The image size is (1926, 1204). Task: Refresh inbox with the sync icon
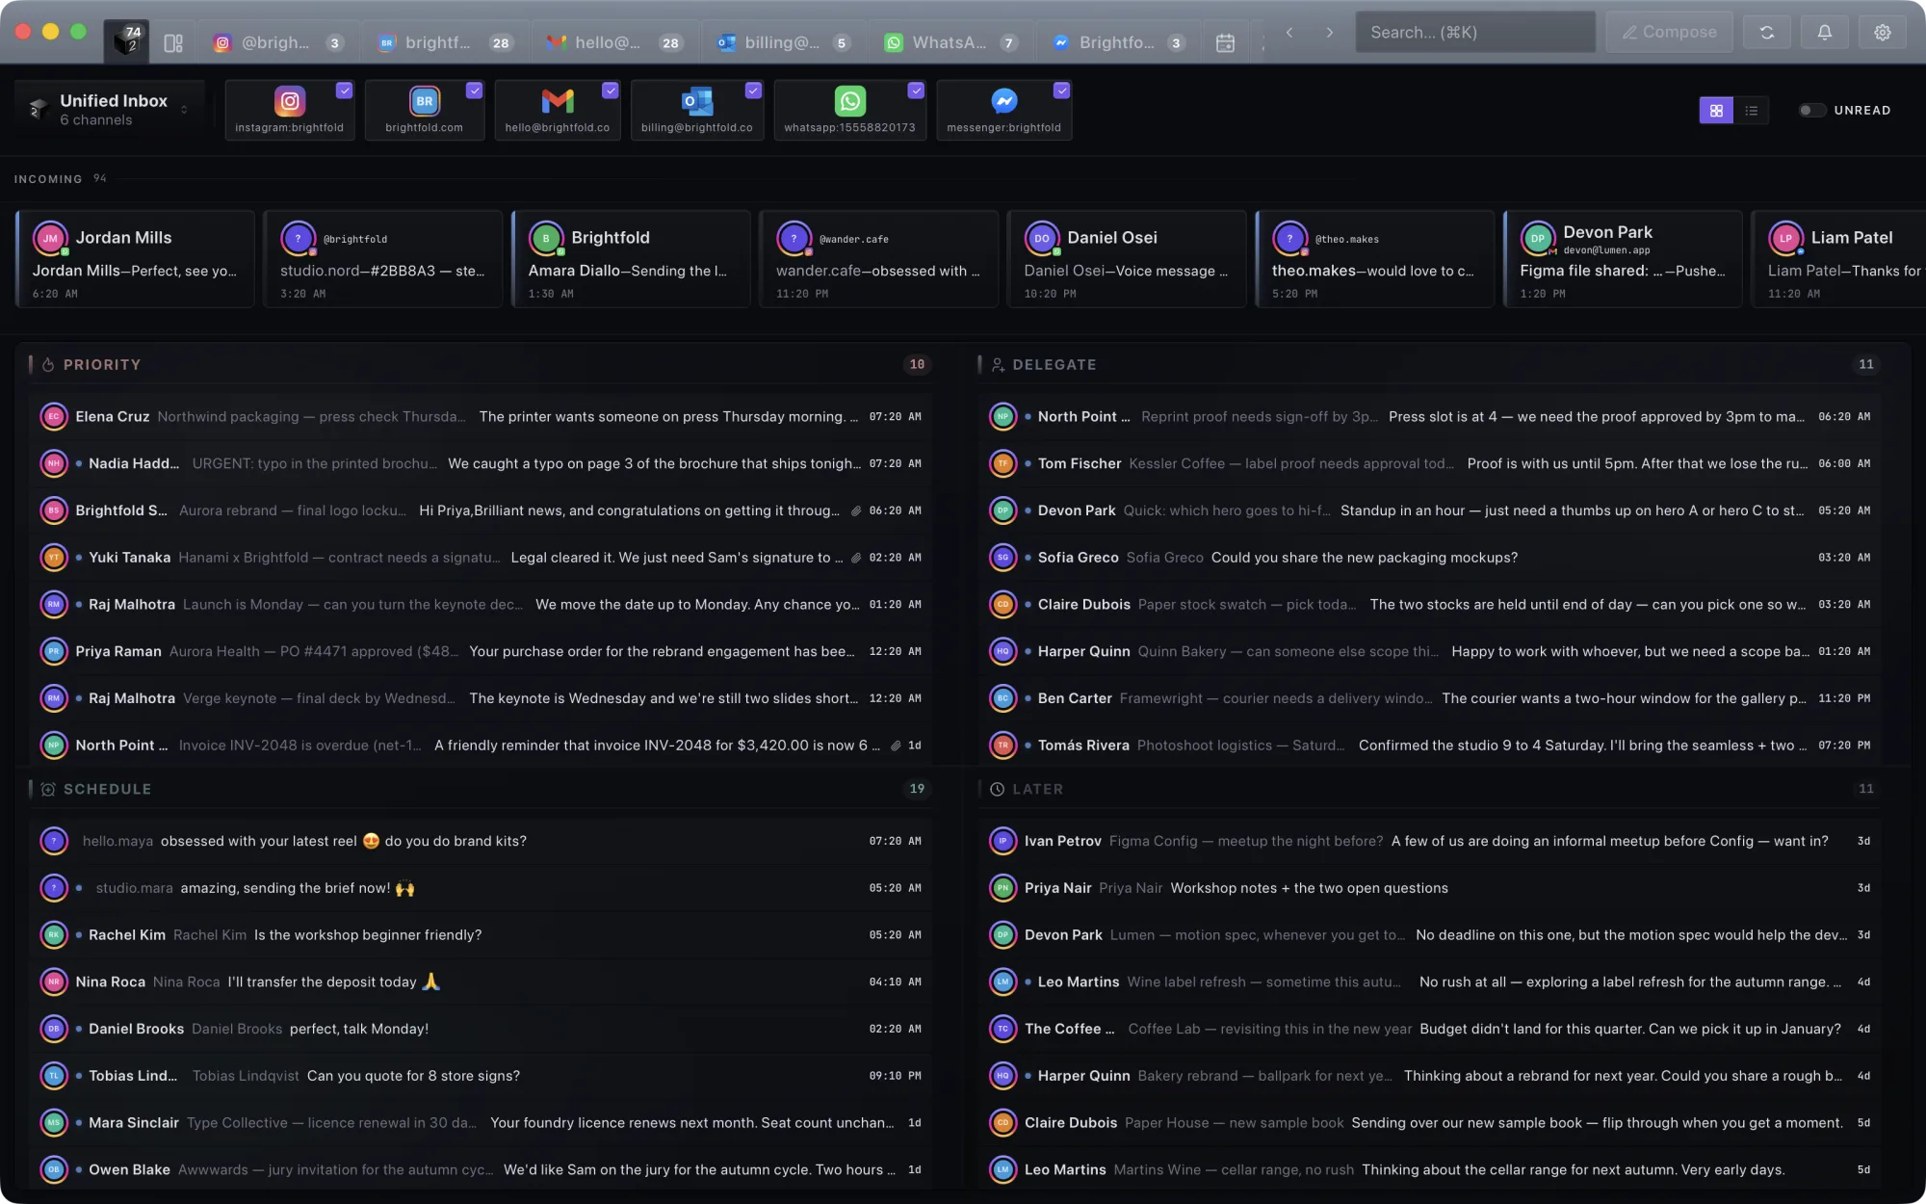1767,32
